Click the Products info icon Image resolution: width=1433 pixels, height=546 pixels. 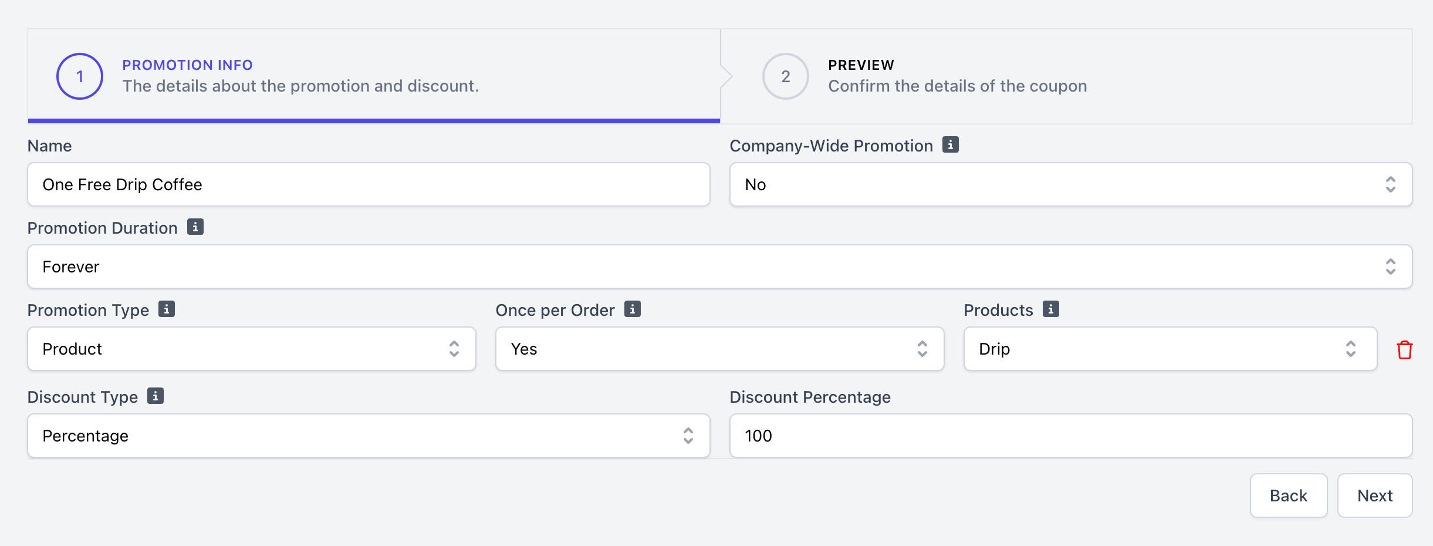[x=1050, y=309]
